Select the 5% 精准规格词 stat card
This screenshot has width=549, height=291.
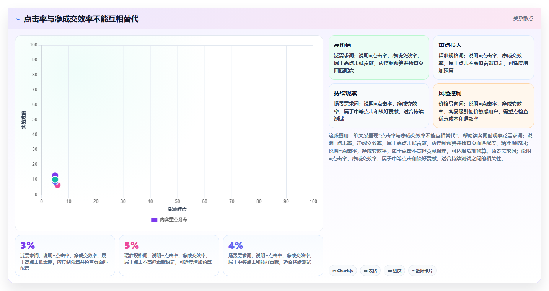click(x=169, y=255)
